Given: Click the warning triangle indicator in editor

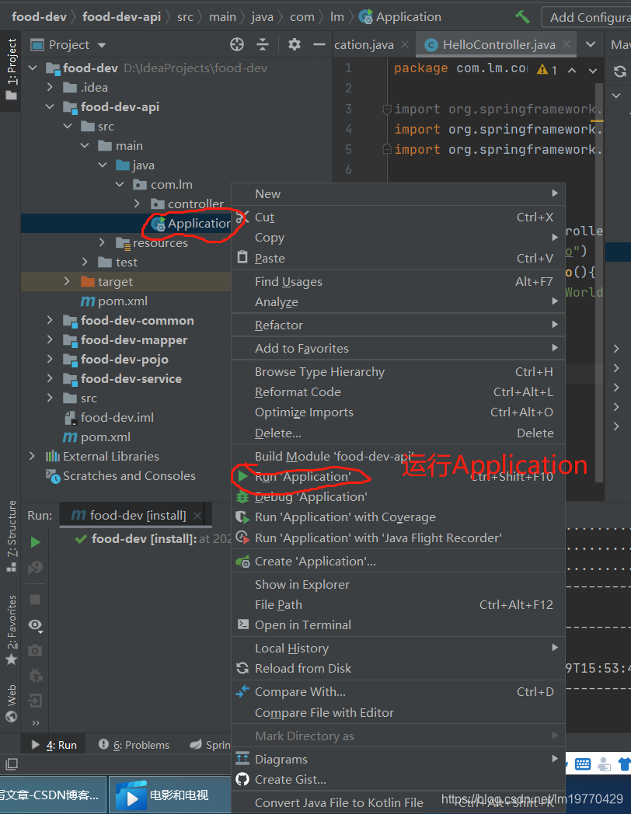Looking at the screenshot, I should (x=542, y=69).
